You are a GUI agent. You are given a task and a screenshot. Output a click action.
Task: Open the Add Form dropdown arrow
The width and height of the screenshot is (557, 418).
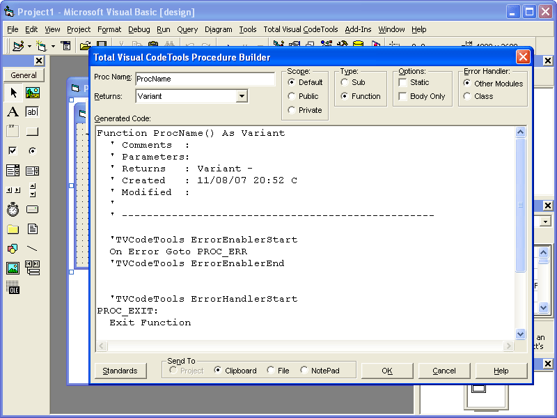click(x=53, y=46)
